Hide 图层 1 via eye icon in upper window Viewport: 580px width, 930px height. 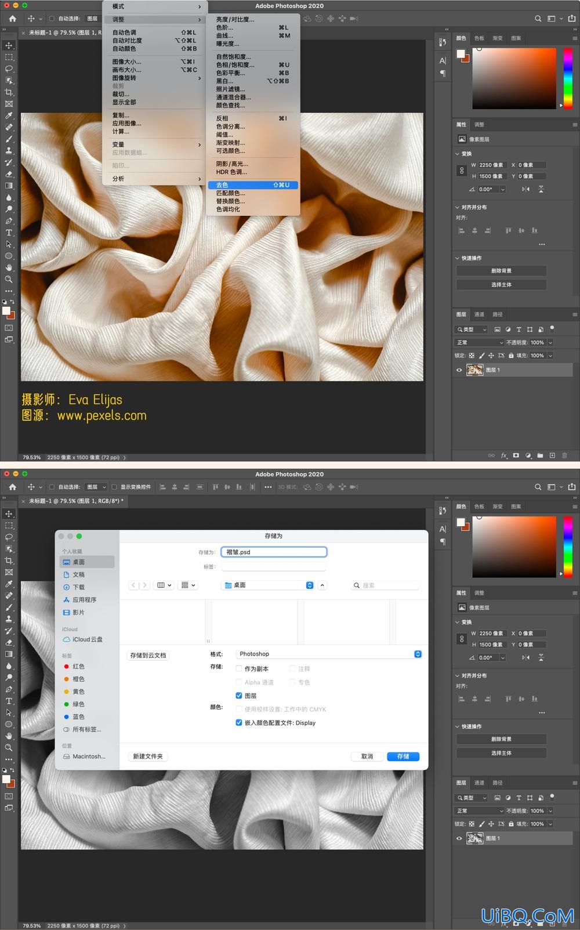pyautogui.click(x=459, y=370)
